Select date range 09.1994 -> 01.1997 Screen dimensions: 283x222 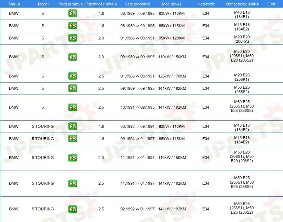pos(138,139)
